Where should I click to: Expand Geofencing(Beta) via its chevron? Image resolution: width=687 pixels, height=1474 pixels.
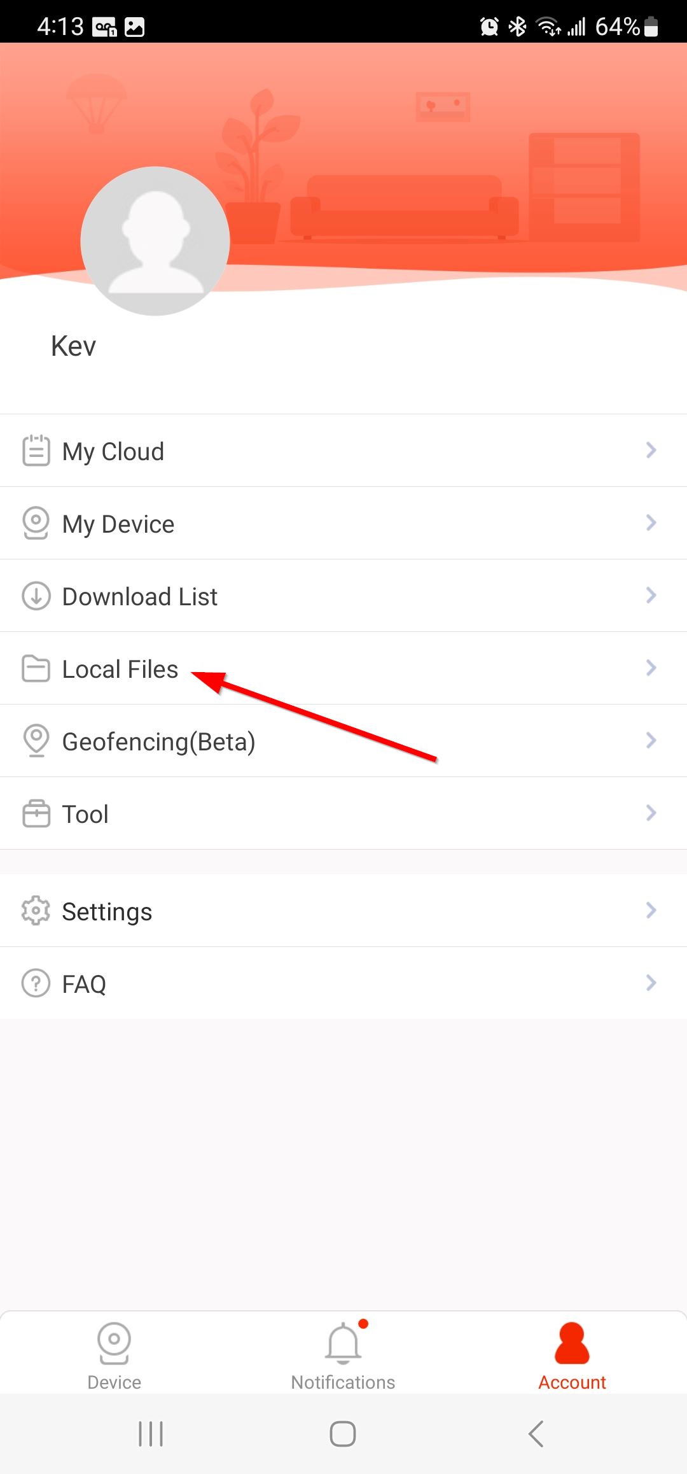tap(651, 741)
